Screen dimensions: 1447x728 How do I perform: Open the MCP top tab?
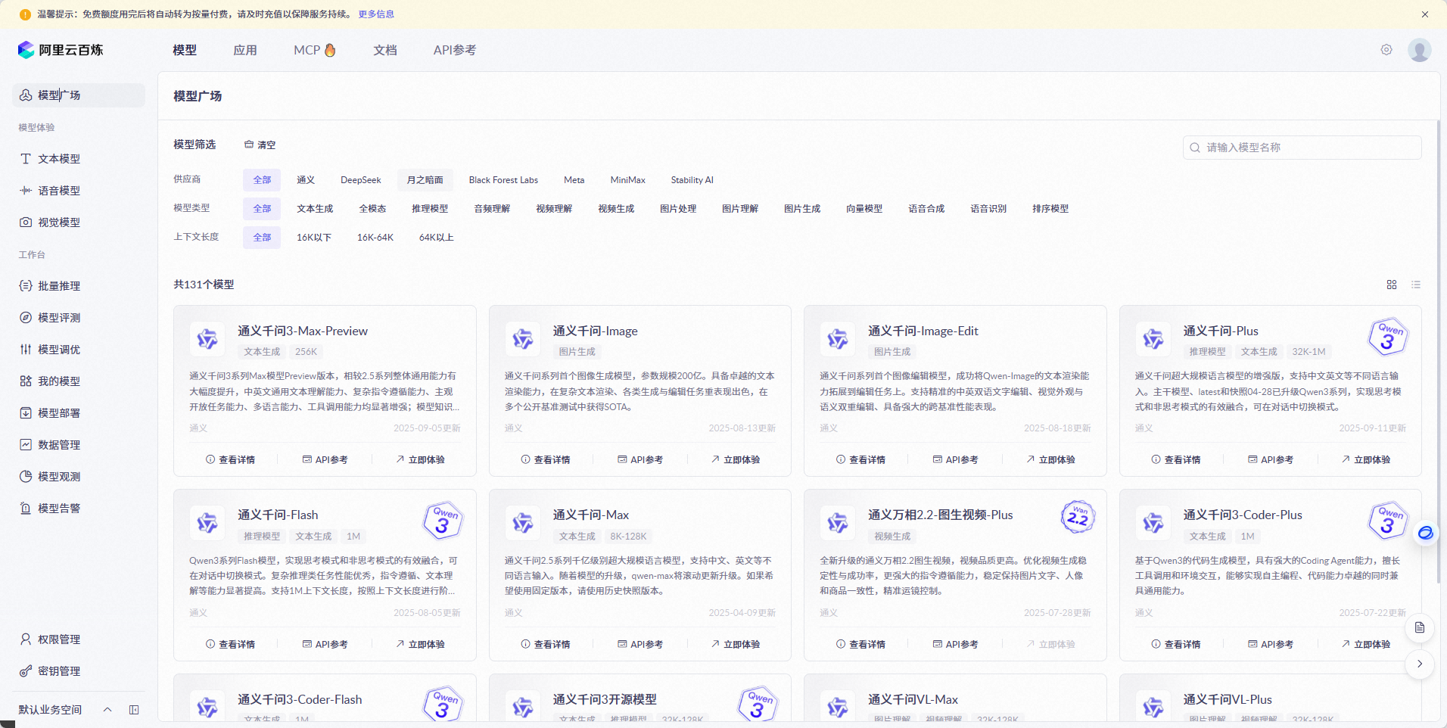315,50
